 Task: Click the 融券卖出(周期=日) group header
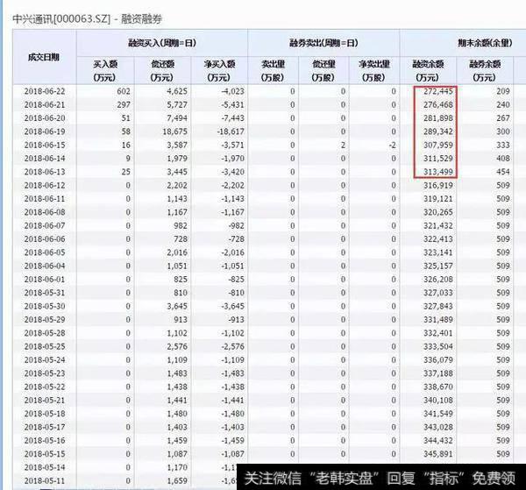[x=323, y=43]
